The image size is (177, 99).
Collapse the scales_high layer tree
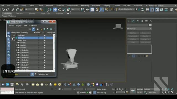pos(12,40)
